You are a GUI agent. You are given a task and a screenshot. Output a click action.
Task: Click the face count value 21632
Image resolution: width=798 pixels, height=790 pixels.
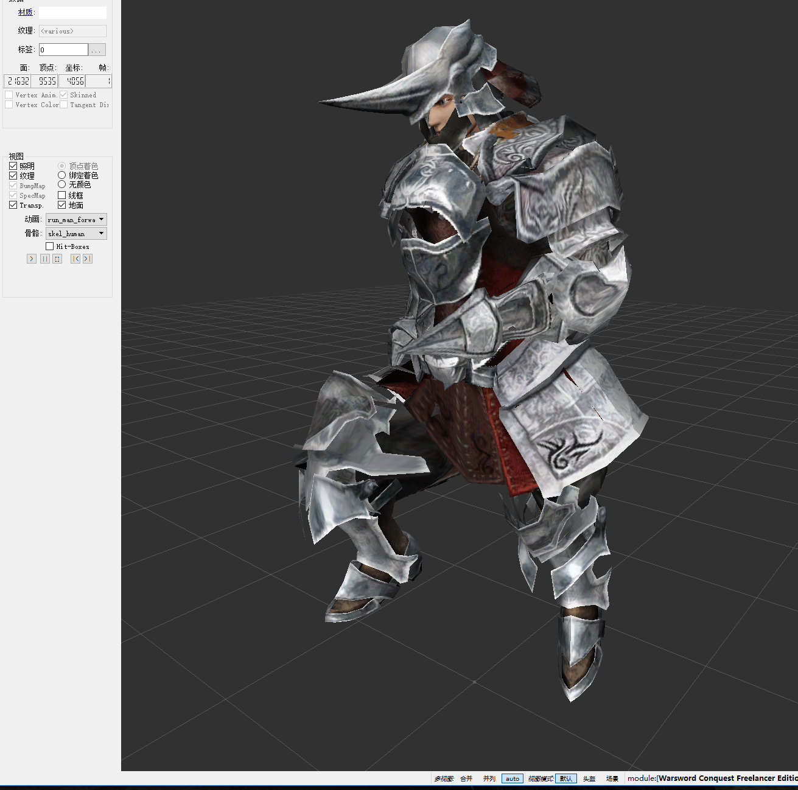click(x=18, y=81)
